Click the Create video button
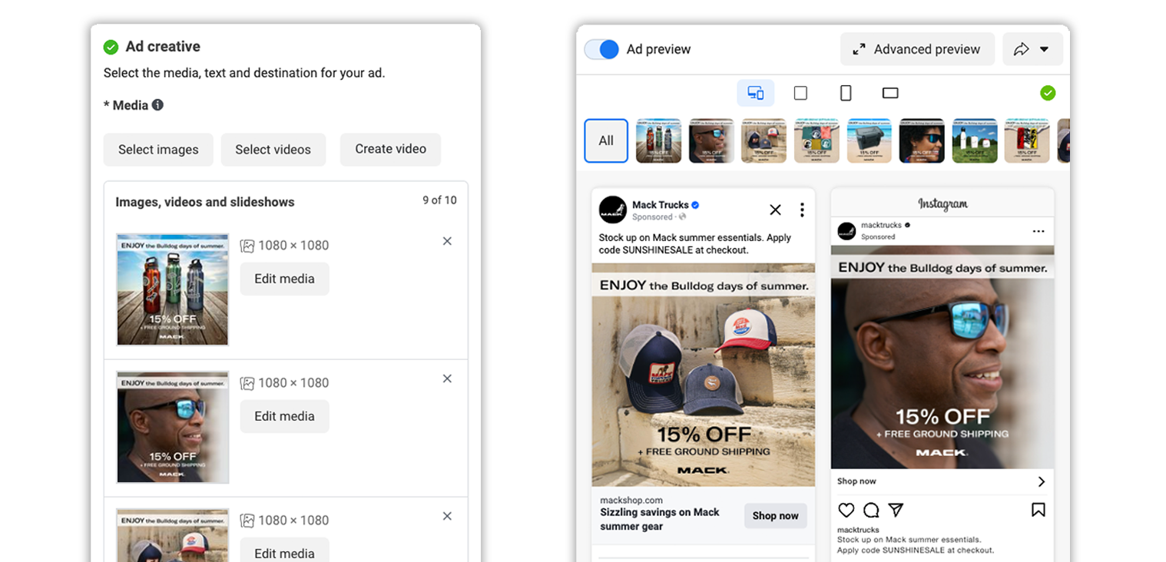The width and height of the screenshot is (1166, 562). click(390, 150)
